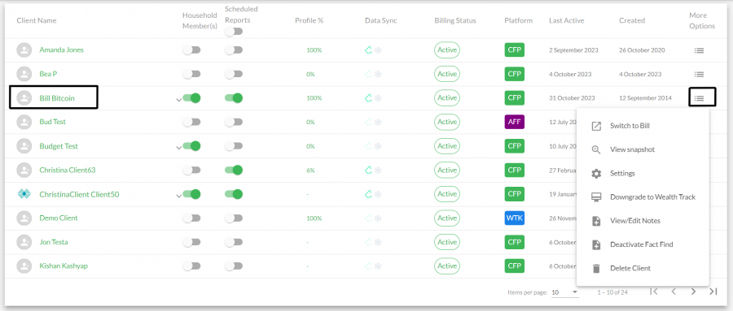Go to the next page of clients
The image size is (733, 311).
693,292
